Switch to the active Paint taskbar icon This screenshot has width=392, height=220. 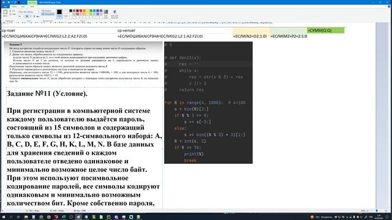78,217
